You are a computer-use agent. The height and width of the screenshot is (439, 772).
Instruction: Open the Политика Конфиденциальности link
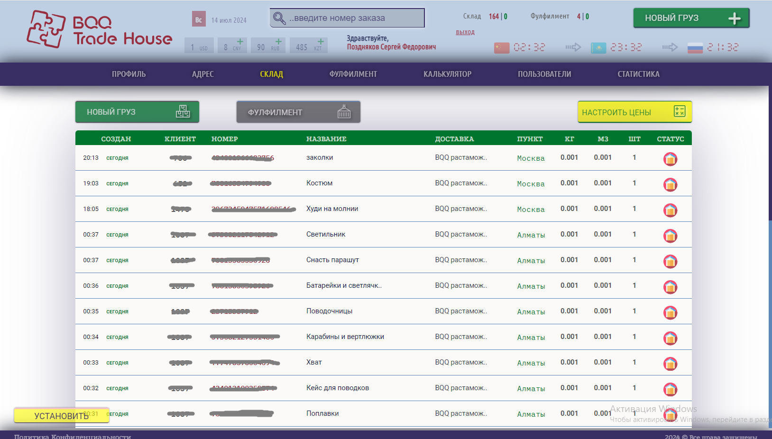coord(73,436)
